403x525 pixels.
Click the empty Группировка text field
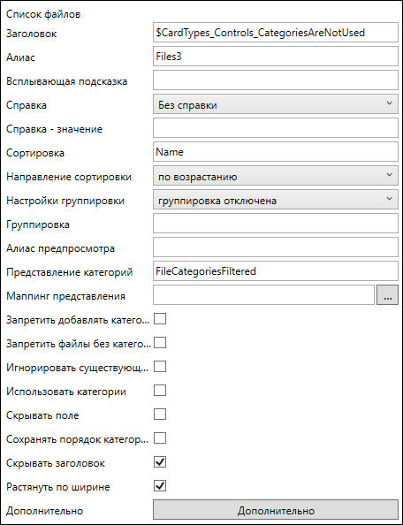(276, 224)
